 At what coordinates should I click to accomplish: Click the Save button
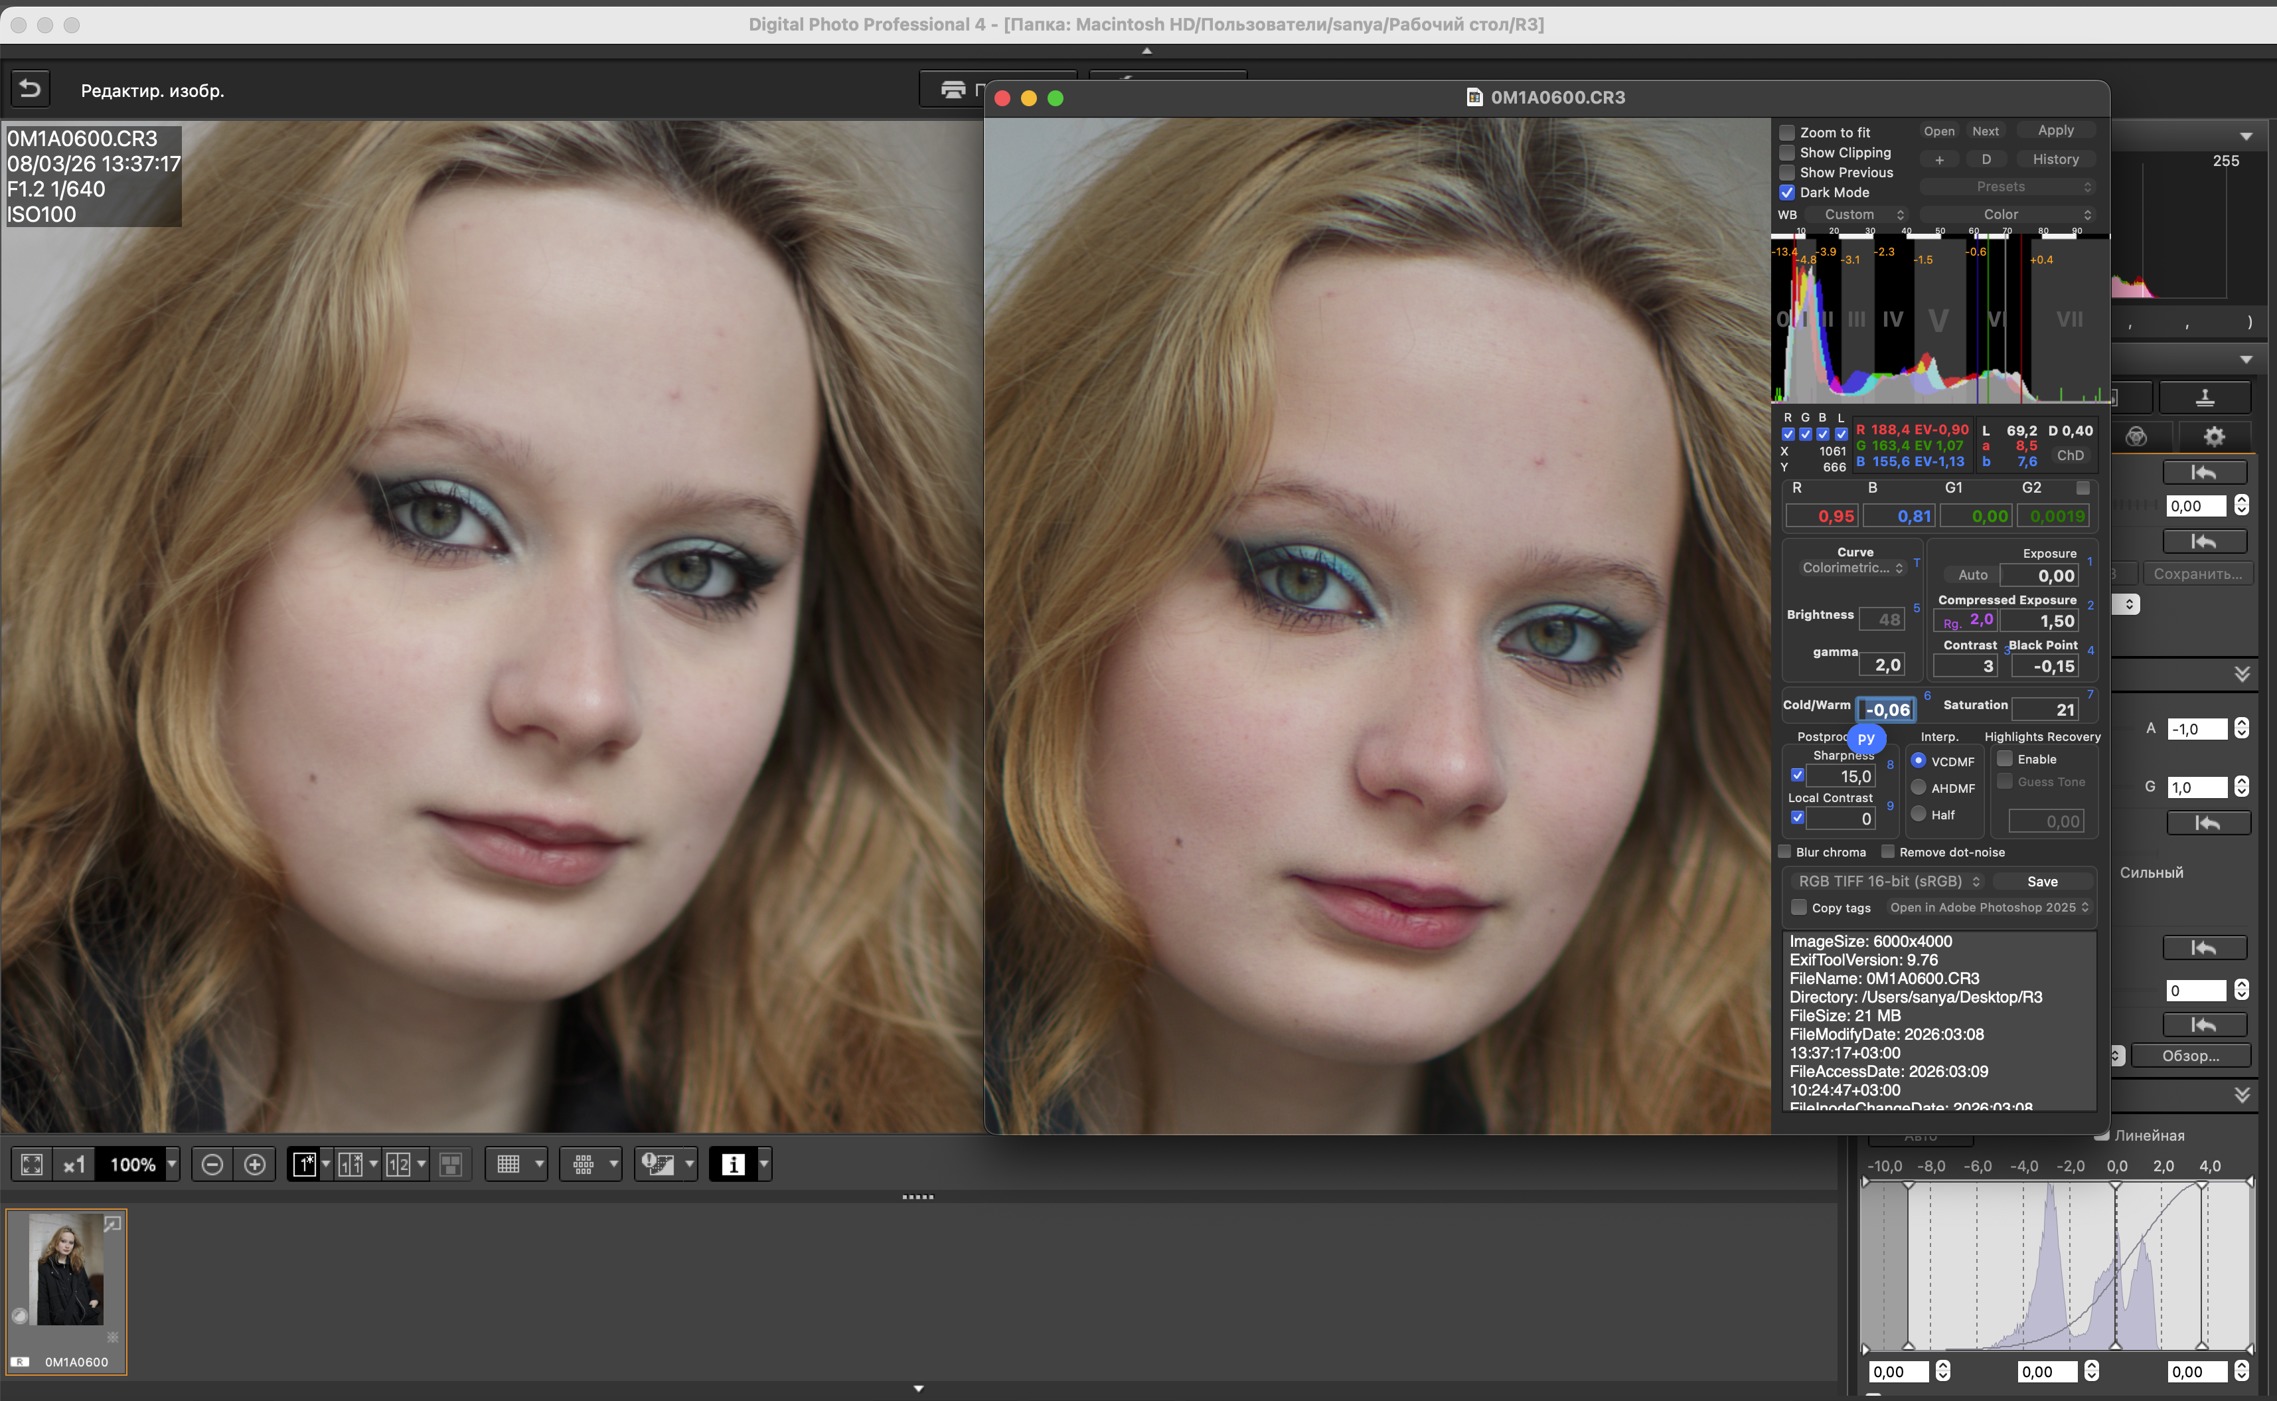[x=2042, y=881]
